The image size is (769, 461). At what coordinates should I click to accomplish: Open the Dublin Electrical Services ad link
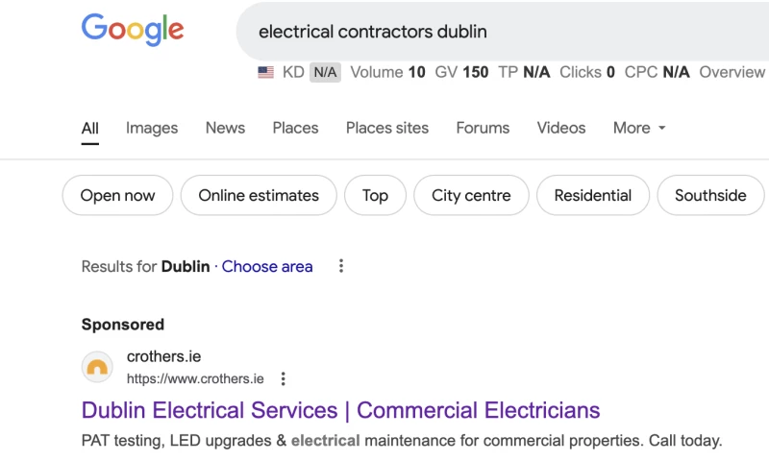pyautogui.click(x=340, y=411)
